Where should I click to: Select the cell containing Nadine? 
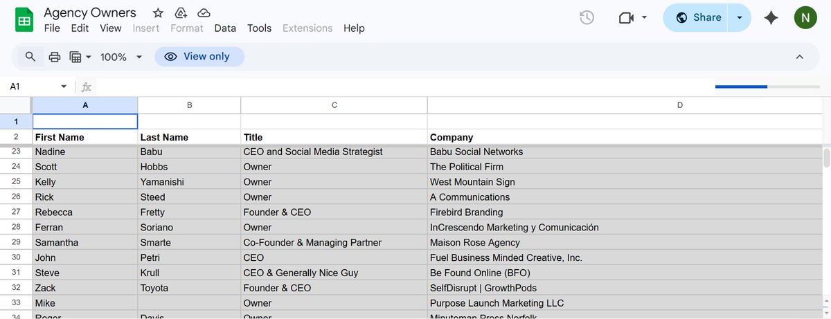coord(85,152)
